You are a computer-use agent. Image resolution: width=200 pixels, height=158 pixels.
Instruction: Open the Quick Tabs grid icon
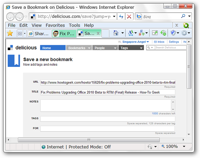coord(20,33)
